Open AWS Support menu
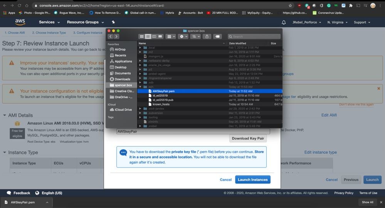The image size is (385, 208). [x=362, y=22]
